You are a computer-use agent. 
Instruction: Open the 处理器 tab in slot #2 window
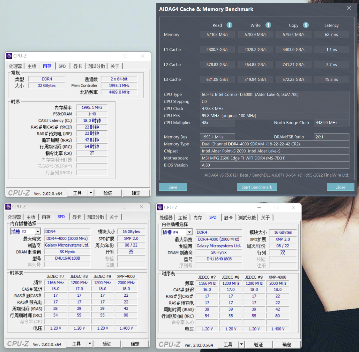[15, 217]
